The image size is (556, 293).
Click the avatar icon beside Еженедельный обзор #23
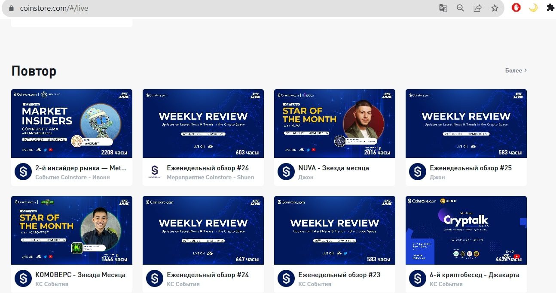coord(286,278)
